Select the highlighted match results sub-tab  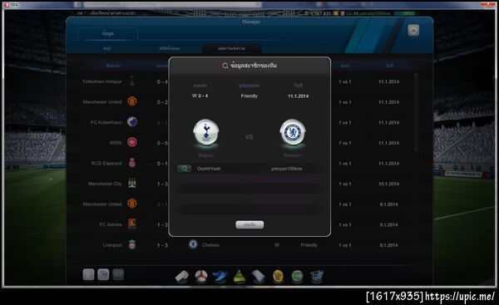[232, 48]
